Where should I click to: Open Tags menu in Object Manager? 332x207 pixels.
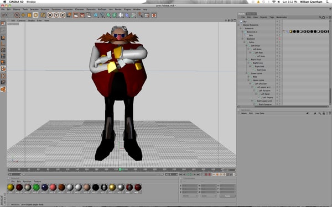(272, 17)
